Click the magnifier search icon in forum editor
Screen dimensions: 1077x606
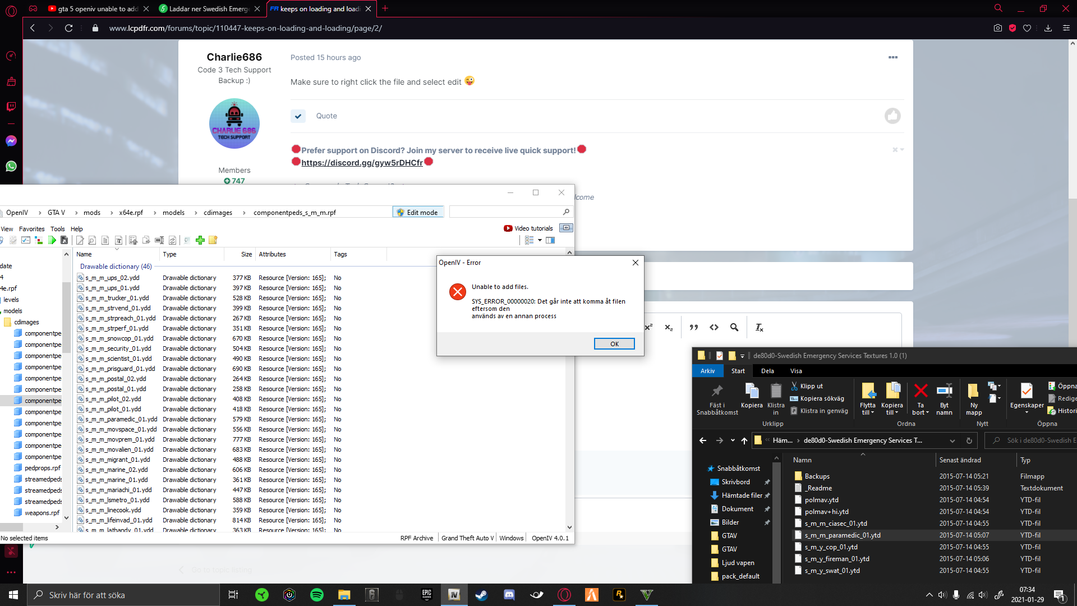pyautogui.click(x=734, y=328)
